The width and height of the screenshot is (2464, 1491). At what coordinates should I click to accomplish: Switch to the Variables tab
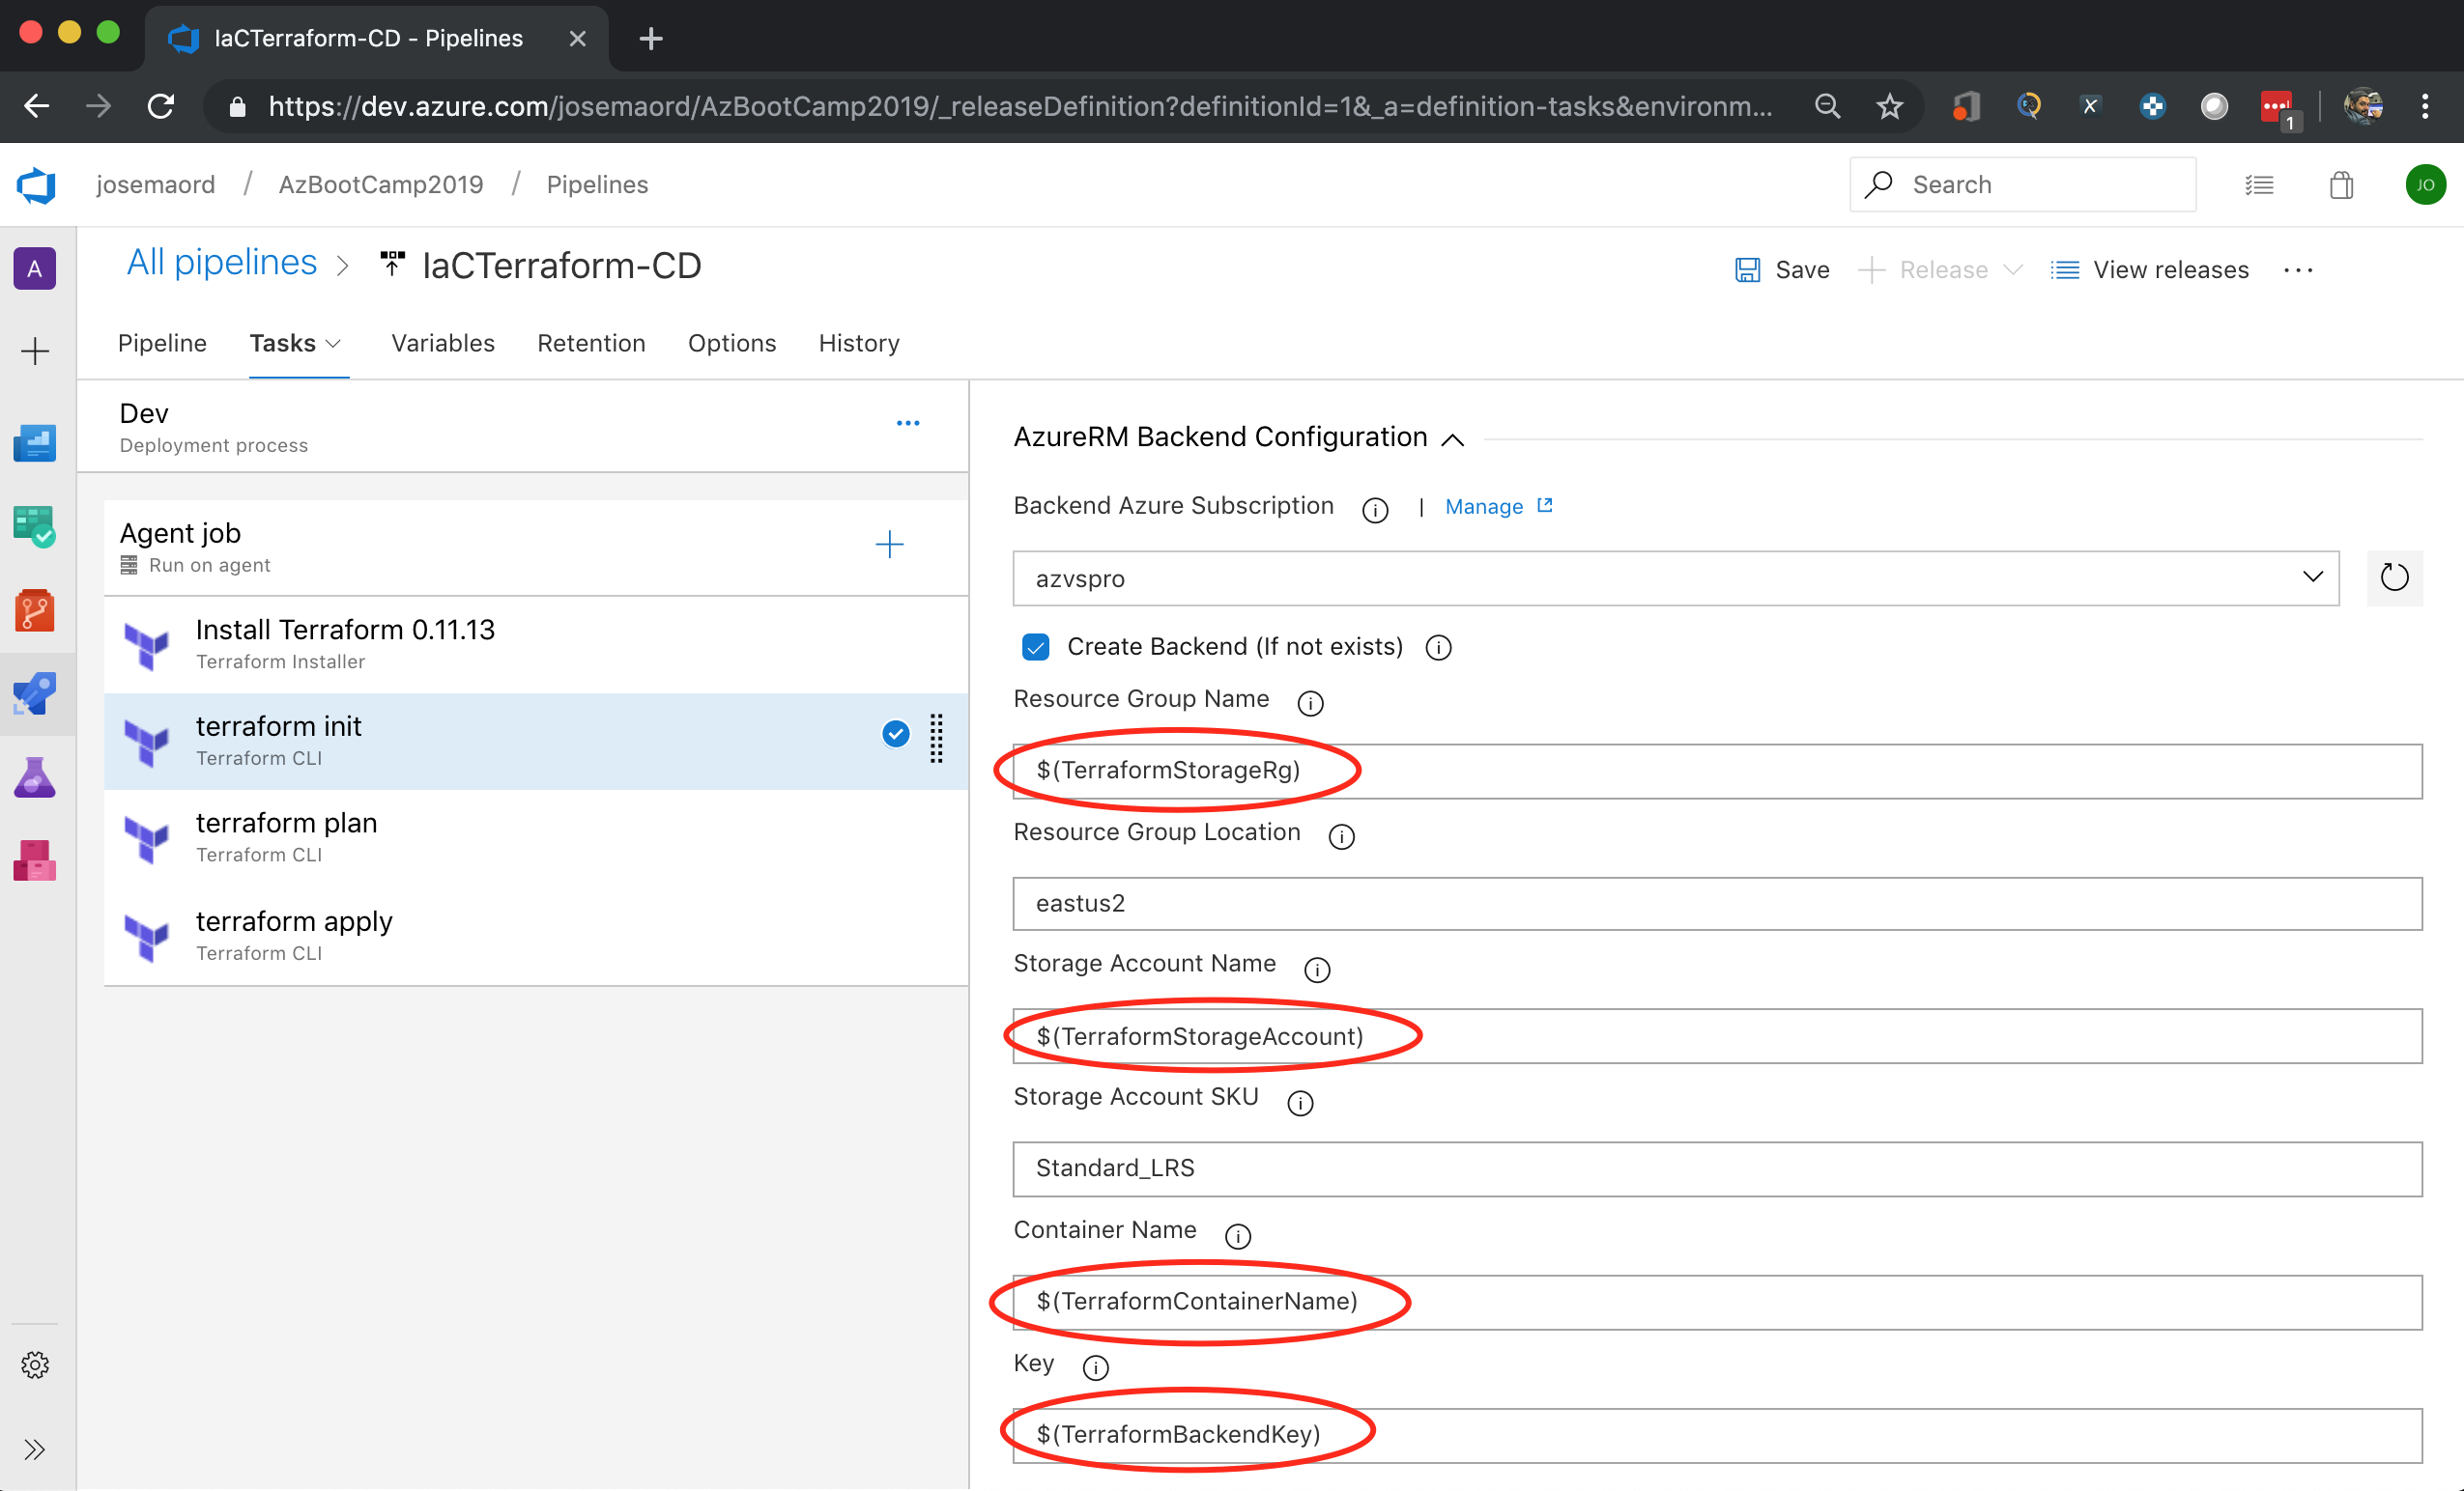tap(443, 344)
